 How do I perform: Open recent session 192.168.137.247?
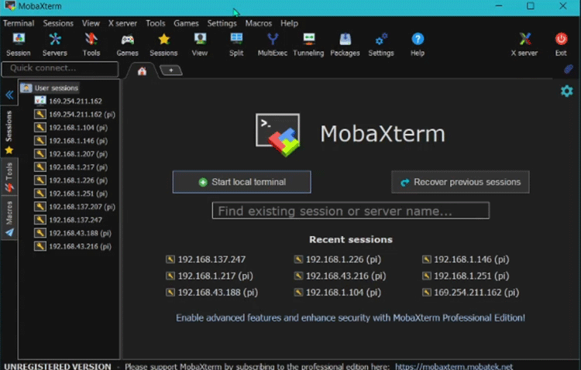click(x=205, y=259)
